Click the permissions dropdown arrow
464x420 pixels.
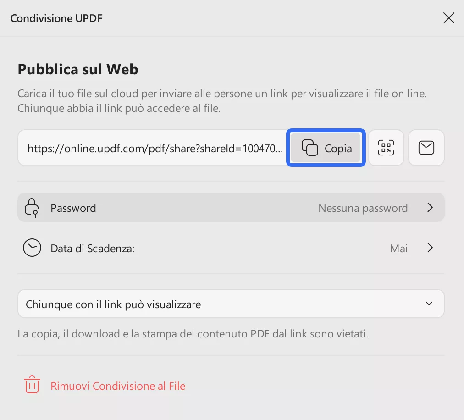(429, 304)
